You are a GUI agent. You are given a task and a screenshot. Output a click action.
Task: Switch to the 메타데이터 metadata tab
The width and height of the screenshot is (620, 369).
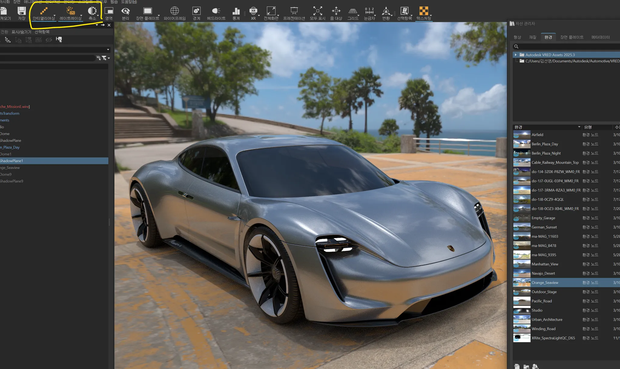tap(600, 37)
